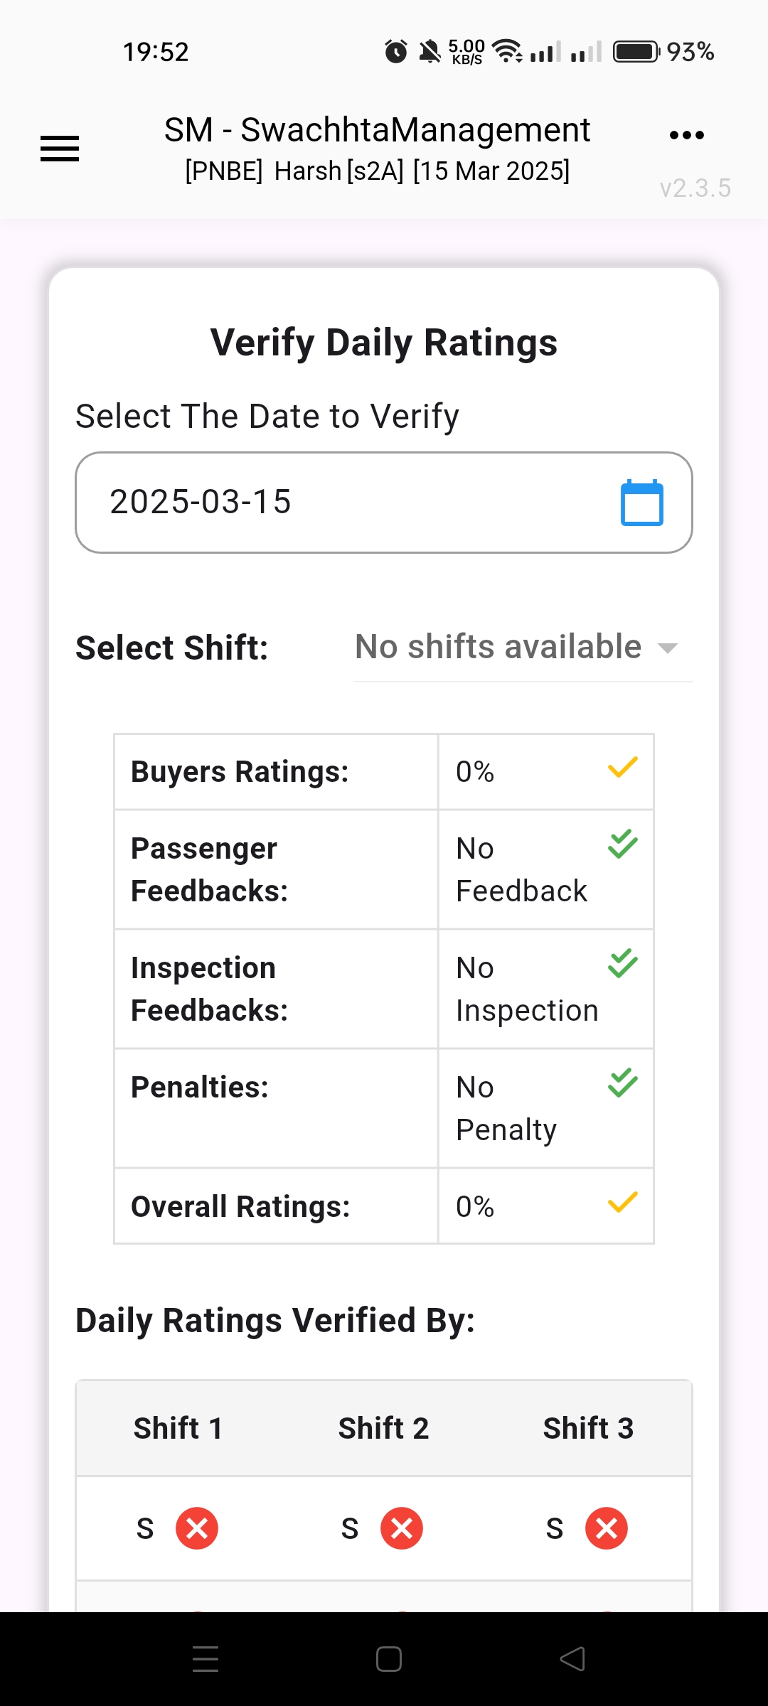The height and width of the screenshot is (1706, 768).
Task: Select the Shift 1 column header
Action: pos(178,1428)
